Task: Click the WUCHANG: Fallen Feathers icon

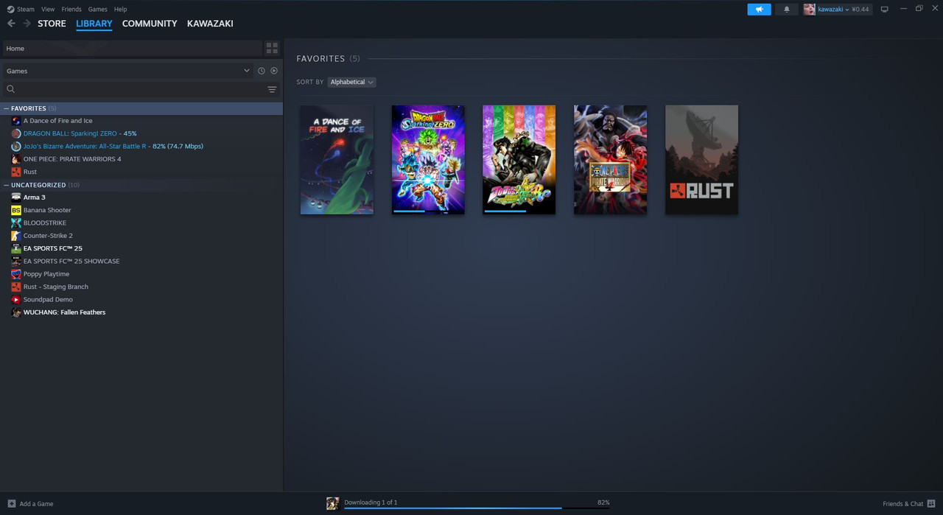Action: pos(16,312)
